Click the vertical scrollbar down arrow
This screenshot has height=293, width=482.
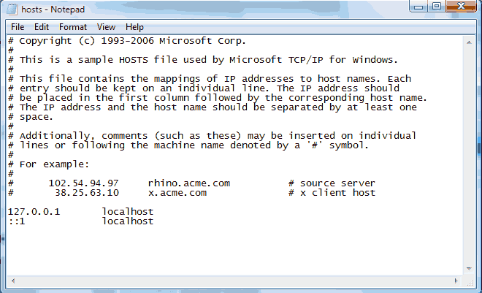coord(469,268)
